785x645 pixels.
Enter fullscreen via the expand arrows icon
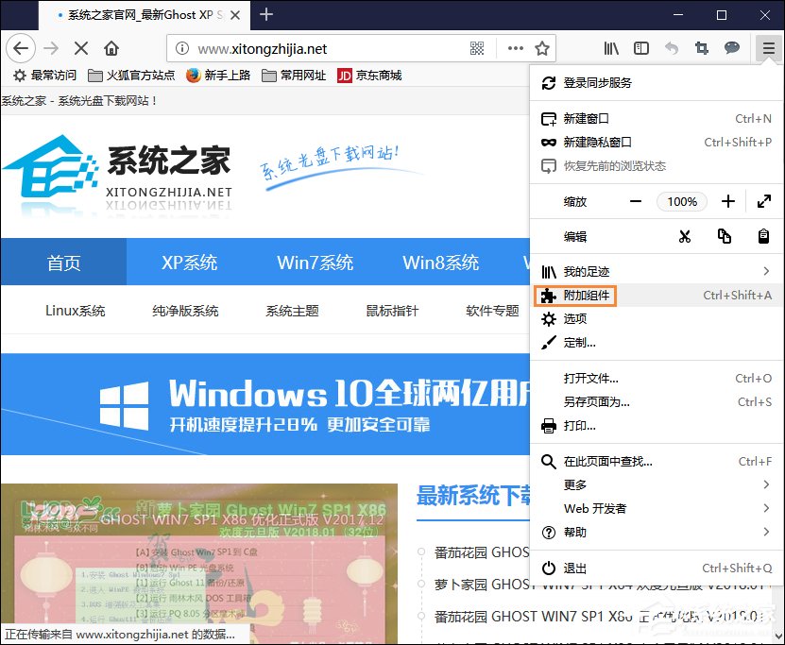point(763,201)
